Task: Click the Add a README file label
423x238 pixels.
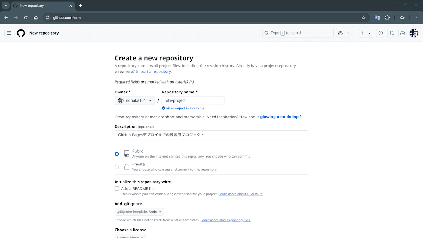Action: tap(138, 189)
